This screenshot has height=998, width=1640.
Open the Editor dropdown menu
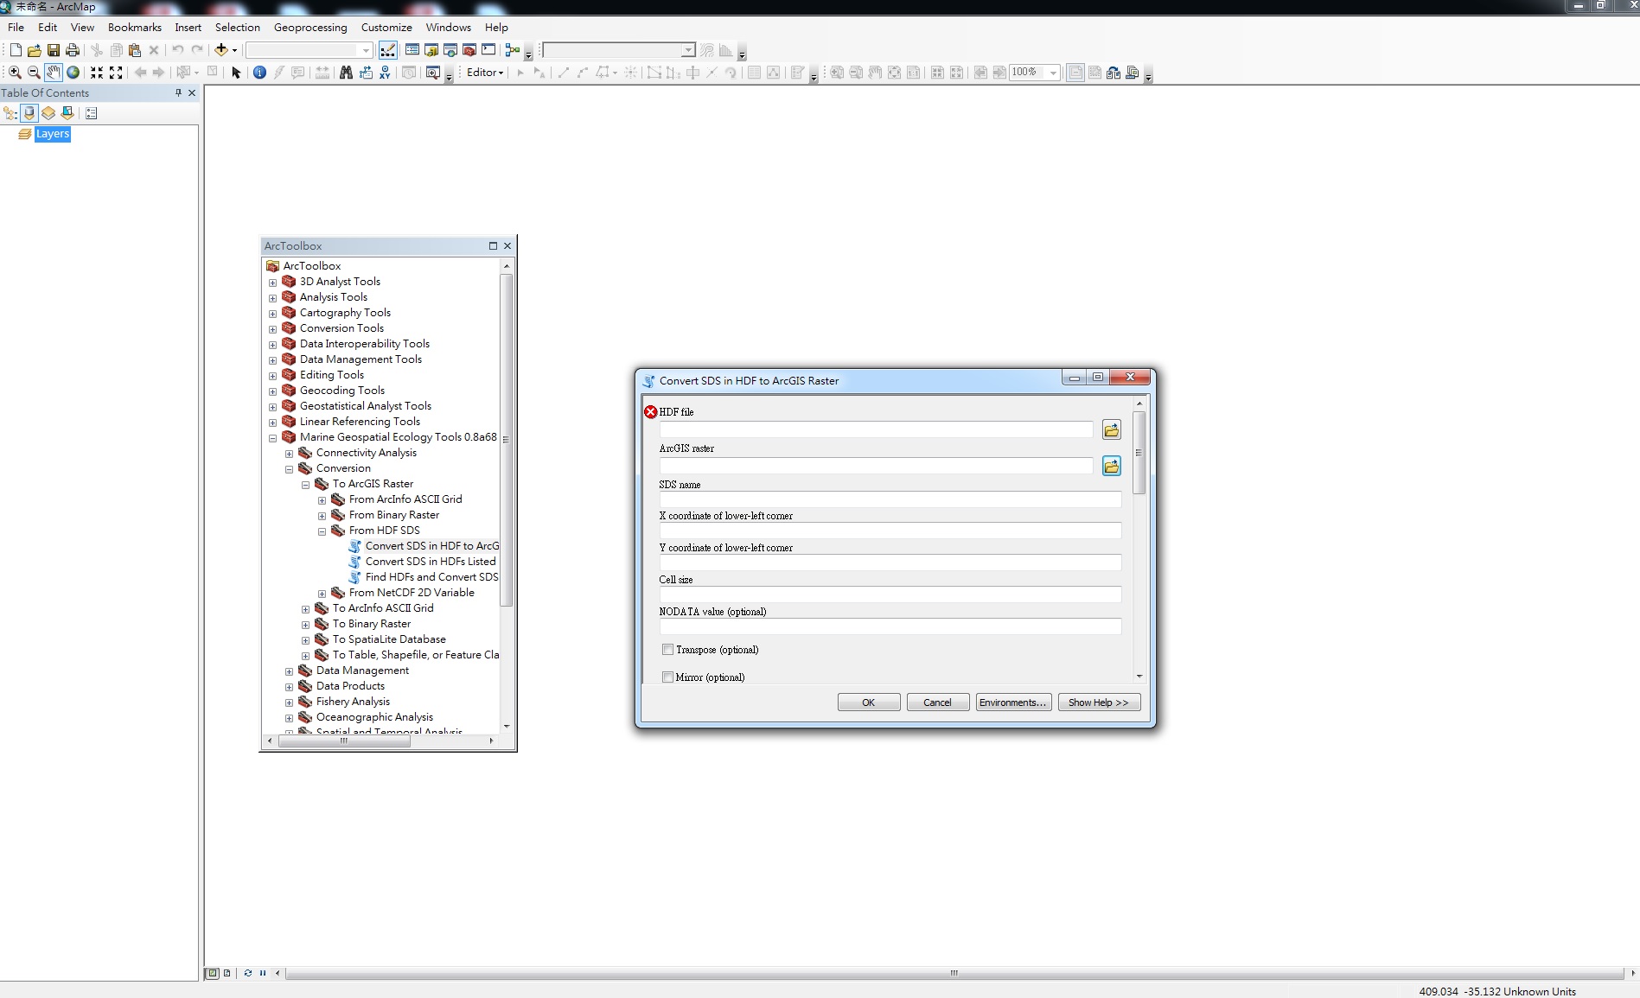coord(484,73)
